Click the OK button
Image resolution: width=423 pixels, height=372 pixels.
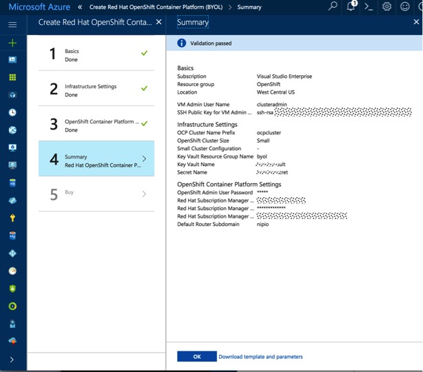point(197,356)
